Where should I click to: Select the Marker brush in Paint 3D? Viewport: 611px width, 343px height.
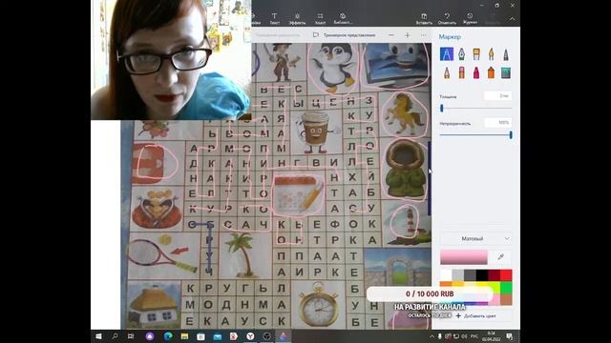[x=446, y=53]
